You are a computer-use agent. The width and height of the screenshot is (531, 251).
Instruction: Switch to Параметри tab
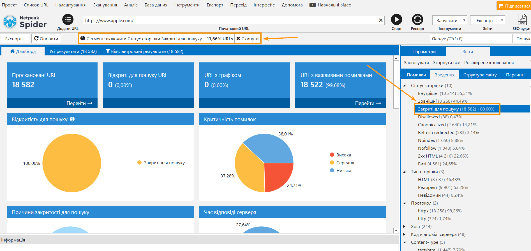[x=424, y=51]
